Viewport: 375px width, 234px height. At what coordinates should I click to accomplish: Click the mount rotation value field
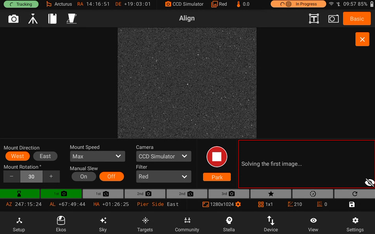click(31, 177)
